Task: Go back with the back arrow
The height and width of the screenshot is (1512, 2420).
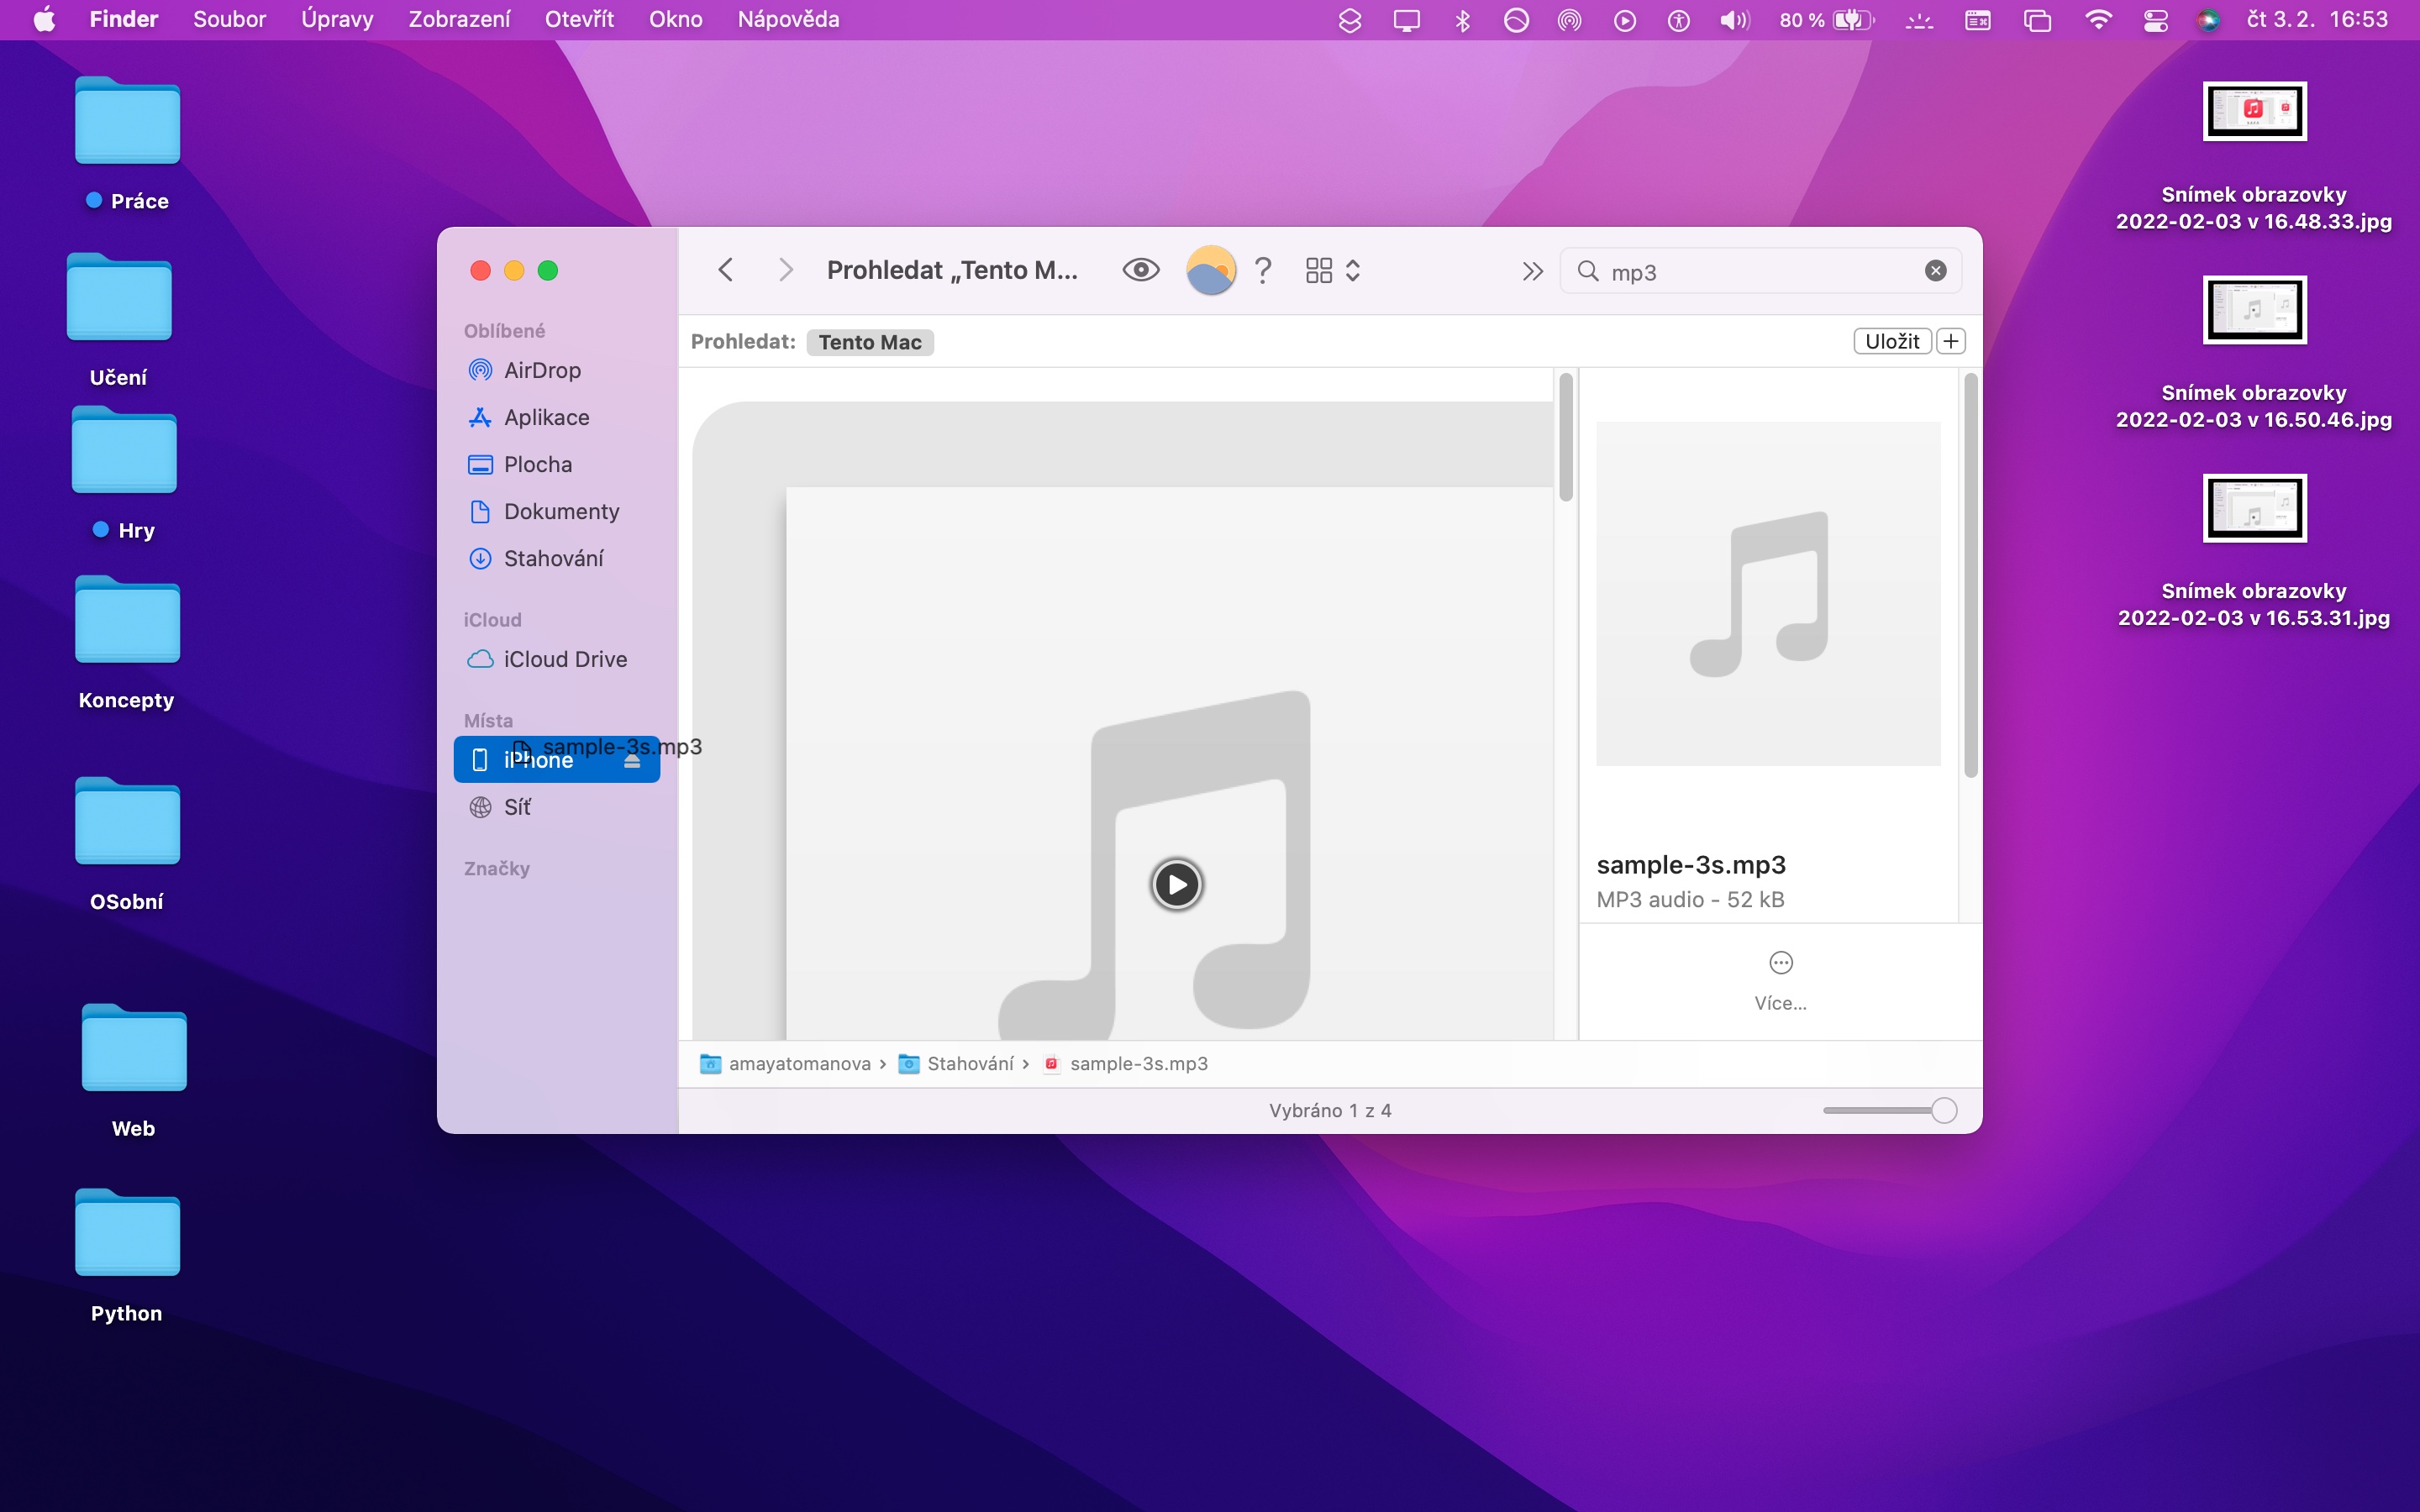Action: 726,270
